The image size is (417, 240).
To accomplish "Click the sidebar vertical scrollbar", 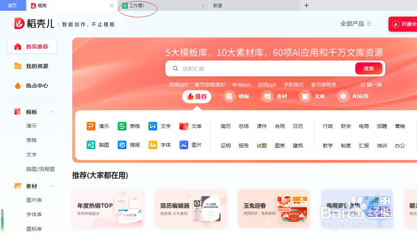I will pyautogui.click(x=3, y=219).
